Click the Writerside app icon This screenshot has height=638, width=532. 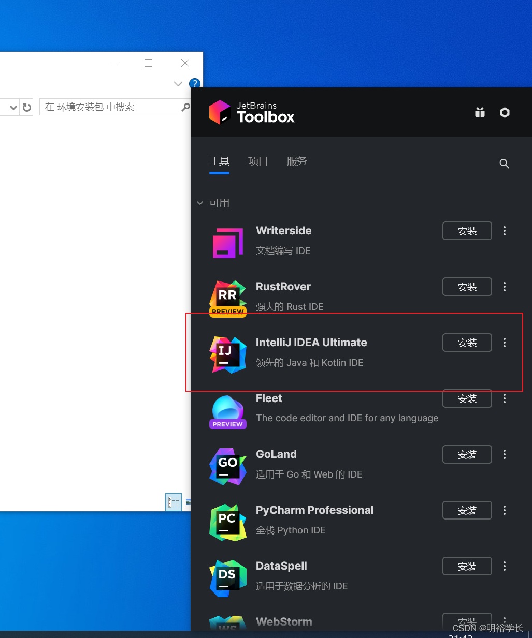tap(228, 243)
